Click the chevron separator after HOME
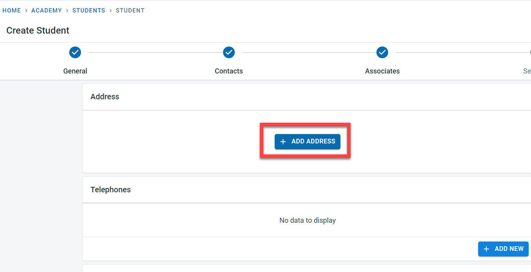This screenshot has height=272, width=531. (x=26, y=11)
